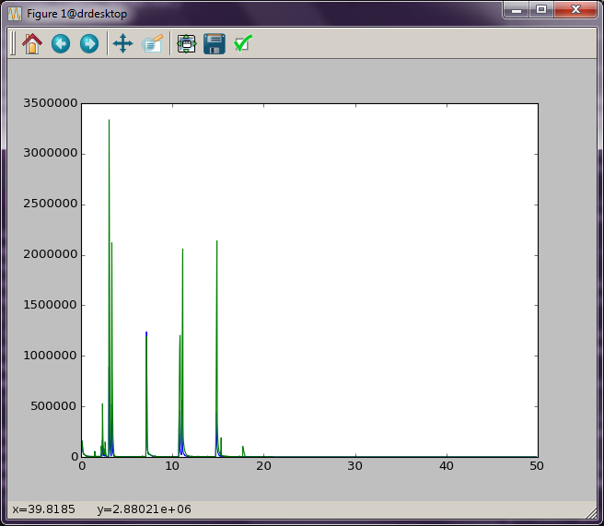Image resolution: width=604 pixels, height=526 pixels.
Task: Click the x-axis label 20
Action: 263,466
